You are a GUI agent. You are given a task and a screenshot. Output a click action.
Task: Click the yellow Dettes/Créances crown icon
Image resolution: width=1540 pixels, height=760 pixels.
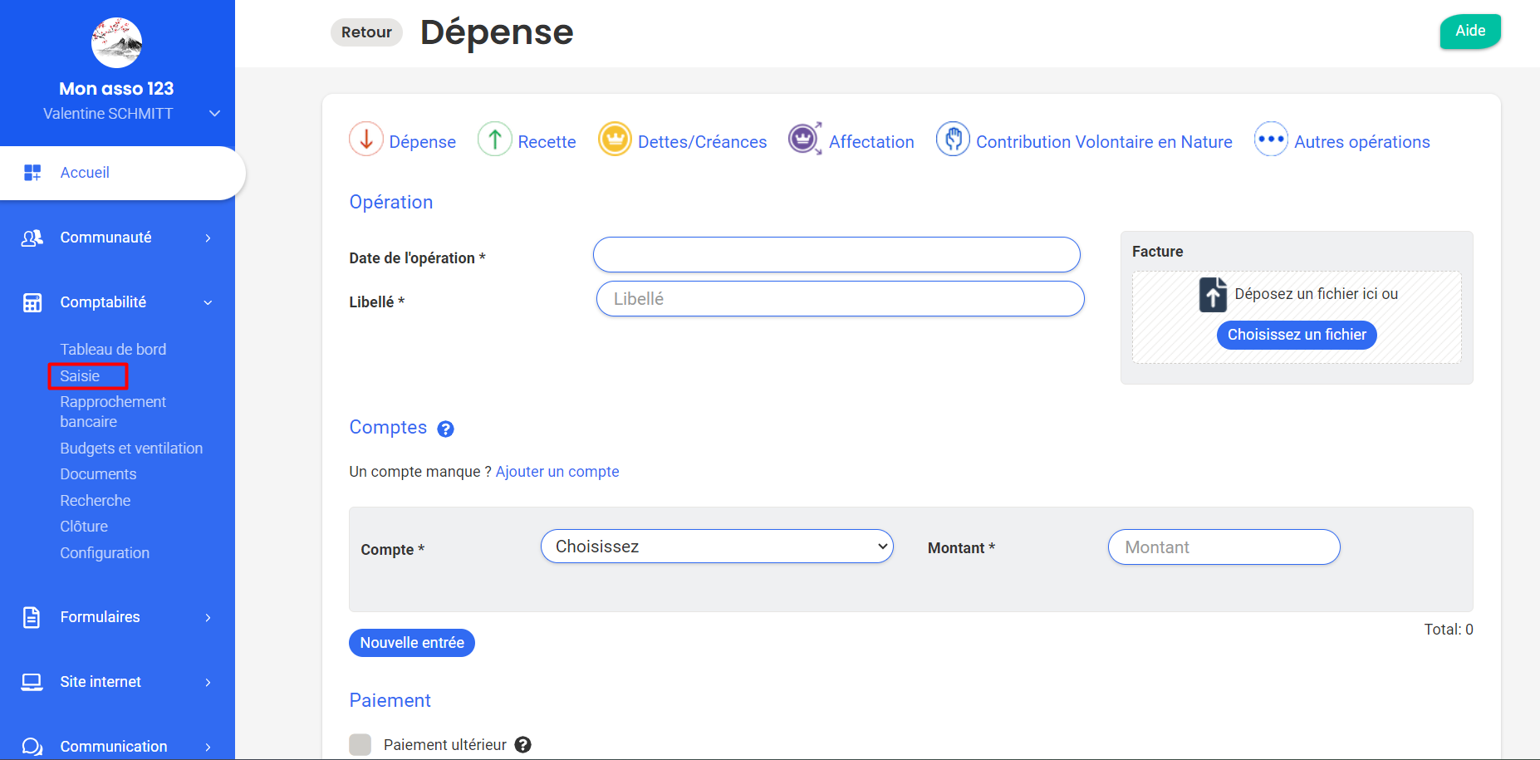(616, 139)
